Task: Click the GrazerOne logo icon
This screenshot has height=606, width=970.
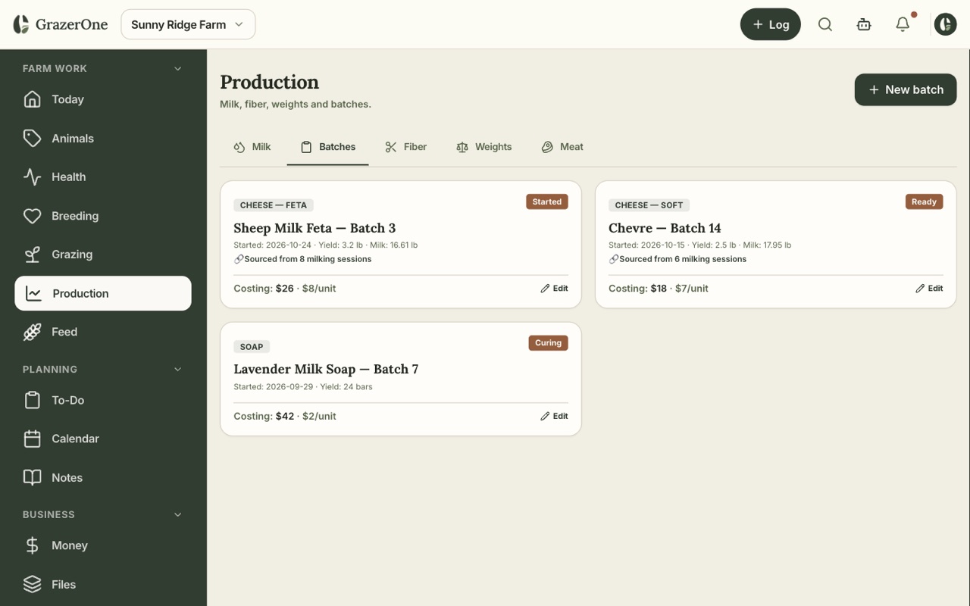Action: (x=21, y=24)
